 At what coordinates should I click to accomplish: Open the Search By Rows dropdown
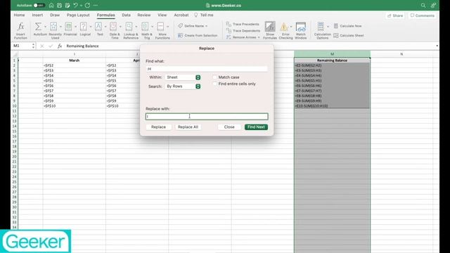tap(183, 86)
